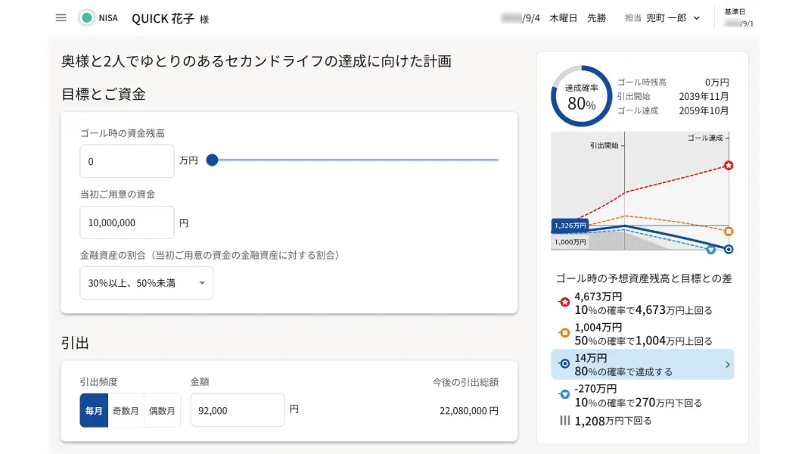Click the 引出 金額 input with 92,000

point(238,410)
